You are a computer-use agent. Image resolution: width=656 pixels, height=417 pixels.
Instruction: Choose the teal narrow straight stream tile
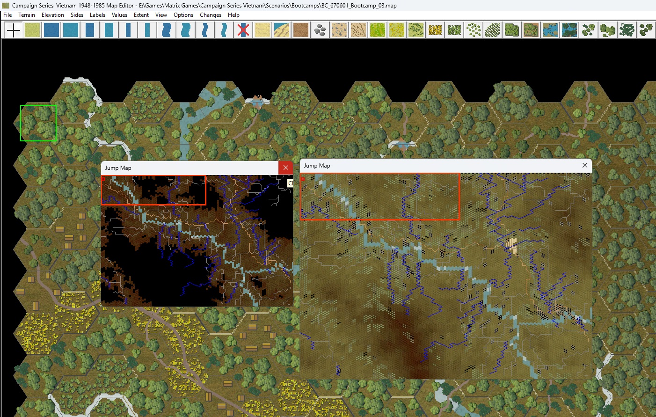pos(147,30)
